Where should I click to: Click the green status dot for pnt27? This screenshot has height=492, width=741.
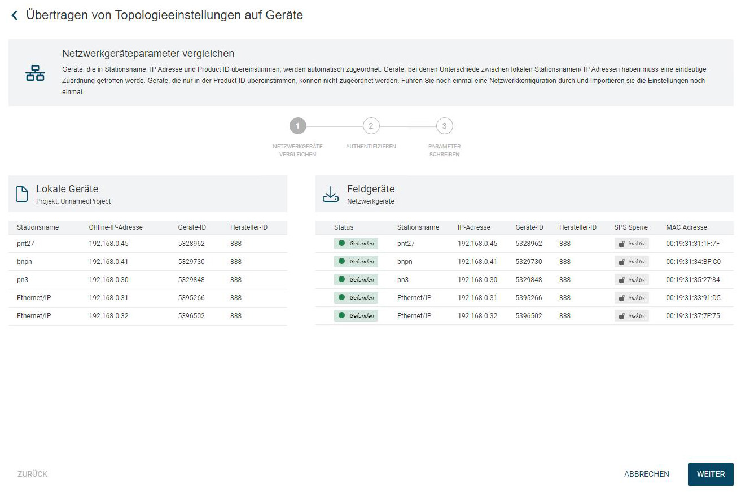pos(341,243)
